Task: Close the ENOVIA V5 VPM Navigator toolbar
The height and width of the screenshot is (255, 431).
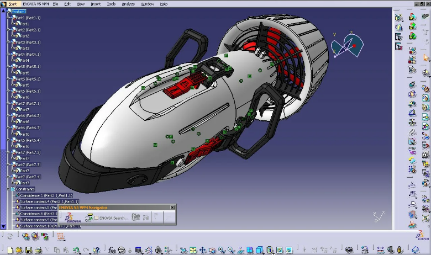Action: 172,208
